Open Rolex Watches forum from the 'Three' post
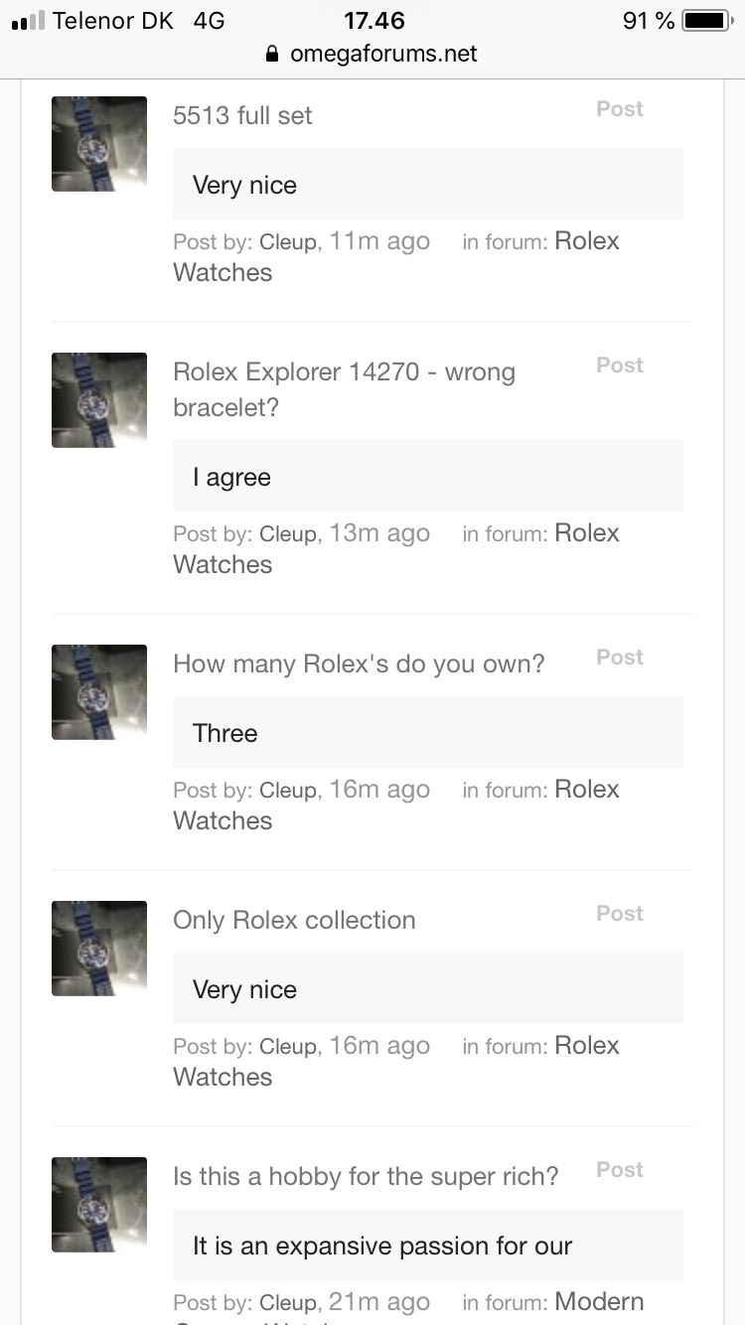Viewport: 745px width, 1325px height. (x=586, y=790)
